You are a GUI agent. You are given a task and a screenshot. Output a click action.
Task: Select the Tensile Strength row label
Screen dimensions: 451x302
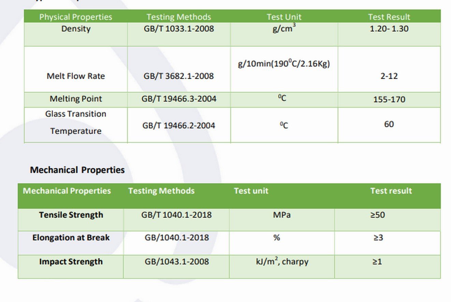[x=71, y=215]
